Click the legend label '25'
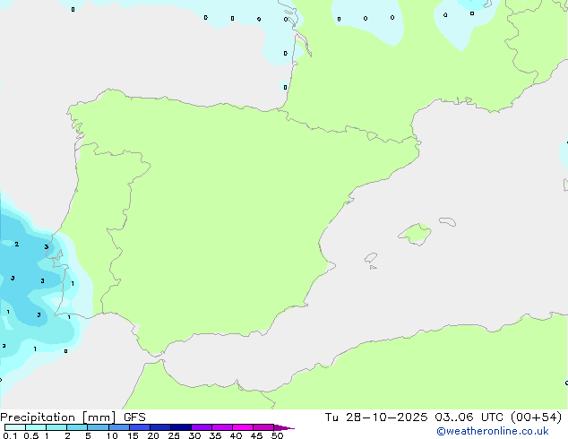Viewport: 568px width, 439px height. 174,435
